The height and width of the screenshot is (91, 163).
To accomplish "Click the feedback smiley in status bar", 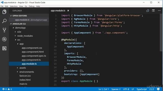I will [x=158, y=89].
